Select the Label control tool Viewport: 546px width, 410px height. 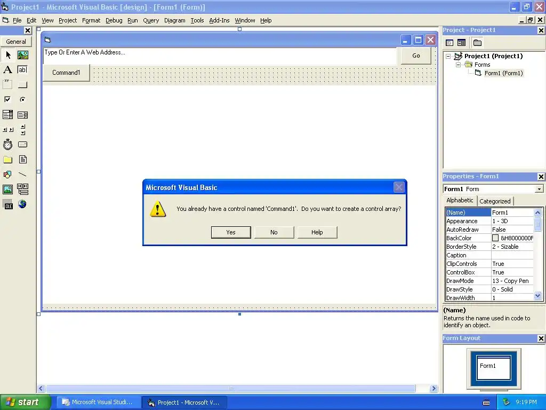pyautogui.click(x=8, y=70)
